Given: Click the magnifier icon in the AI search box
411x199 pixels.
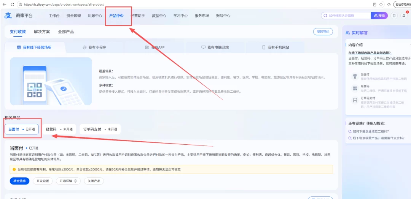Looking at the screenshot, I should point(325,16).
